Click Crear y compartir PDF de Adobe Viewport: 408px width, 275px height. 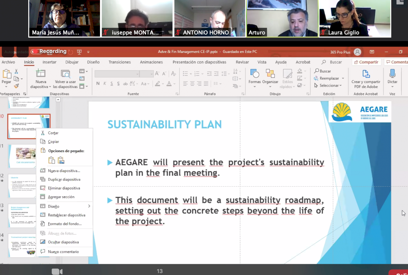[x=366, y=78]
